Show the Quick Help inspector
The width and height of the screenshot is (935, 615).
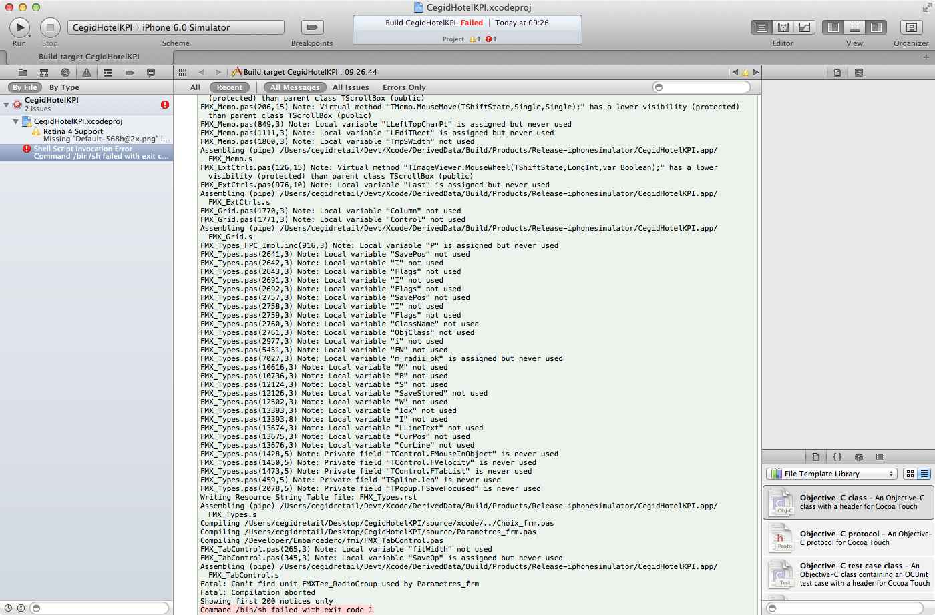(859, 72)
